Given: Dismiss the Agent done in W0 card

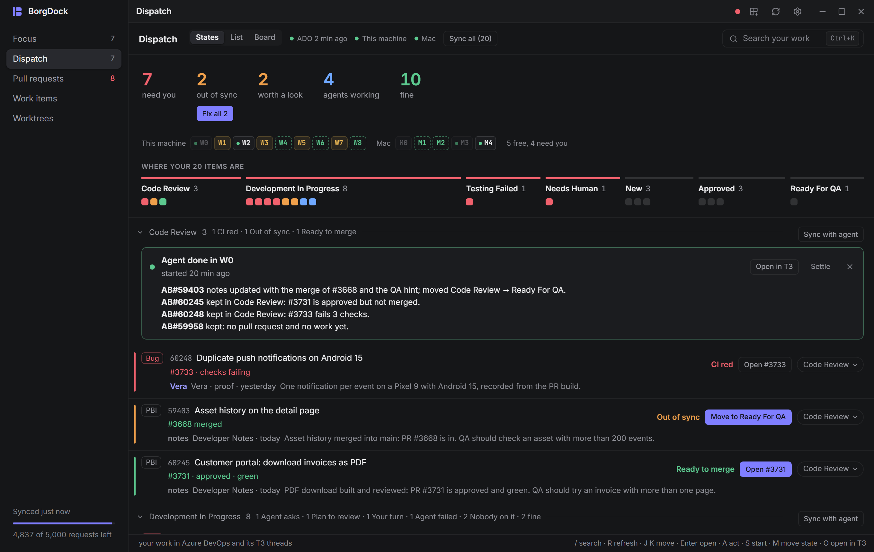Looking at the screenshot, I should [x=850, y=267].
